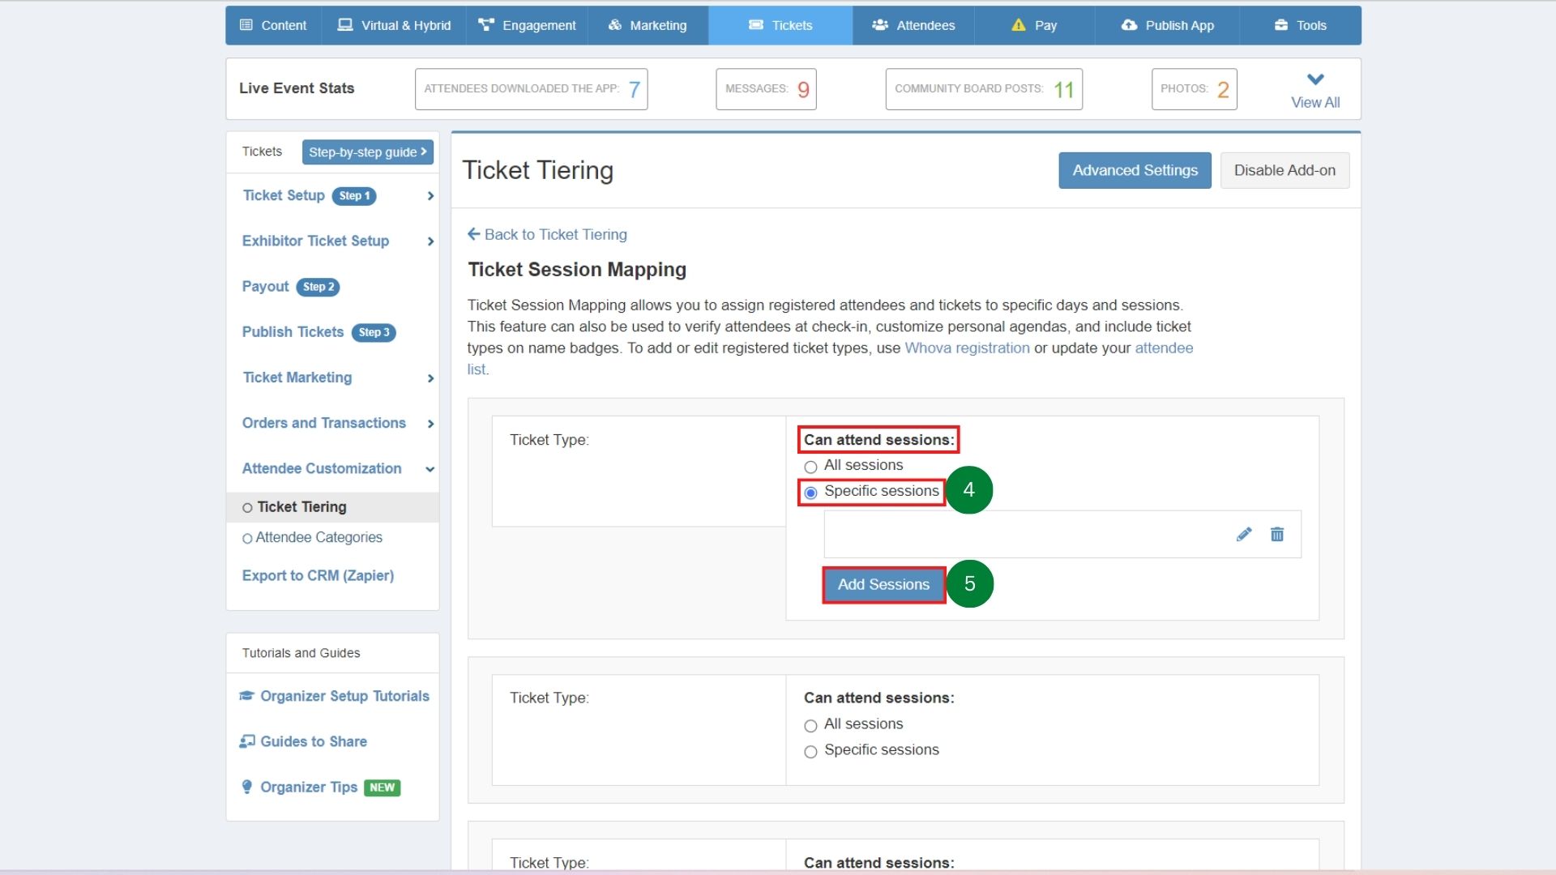Open the Content tab
This screenshot has height=875, width=1556.
[273, 25]
